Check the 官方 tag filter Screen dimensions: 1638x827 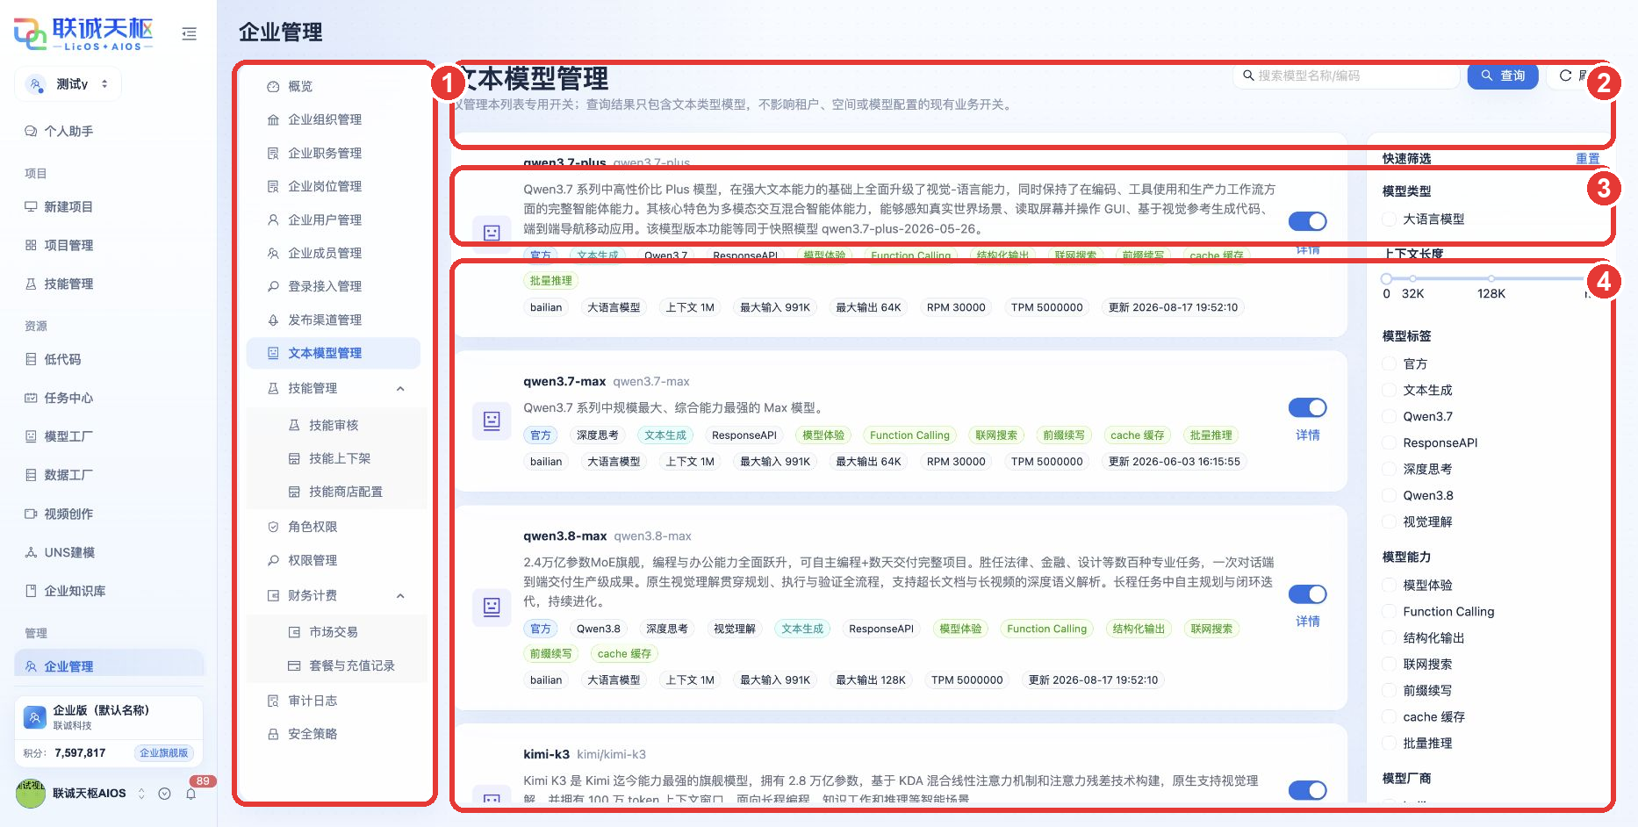[1389, 363]
